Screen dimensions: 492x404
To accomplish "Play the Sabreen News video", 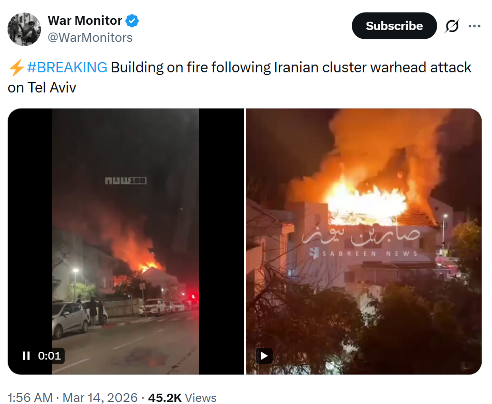I will pos(264,356).
